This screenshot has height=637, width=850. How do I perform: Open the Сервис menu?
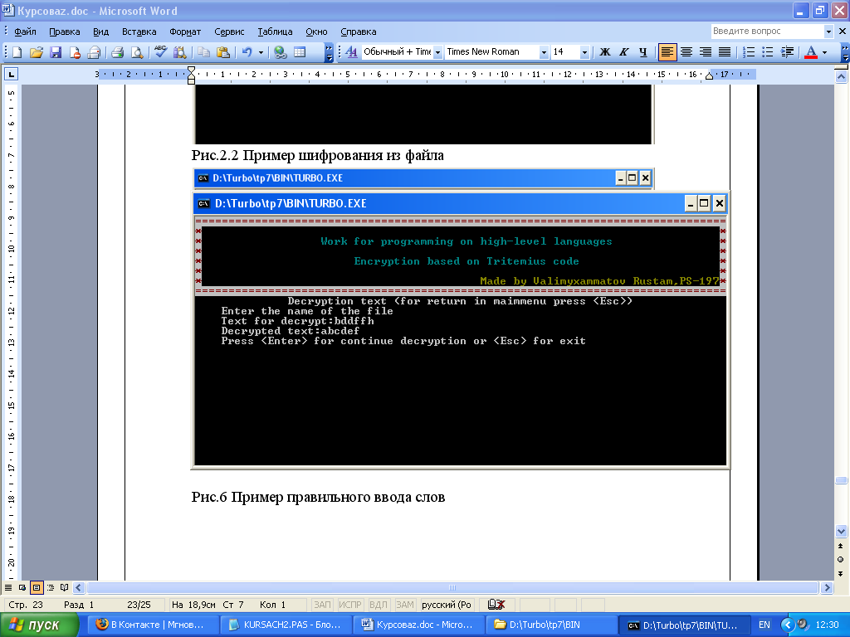click(229, 32)
